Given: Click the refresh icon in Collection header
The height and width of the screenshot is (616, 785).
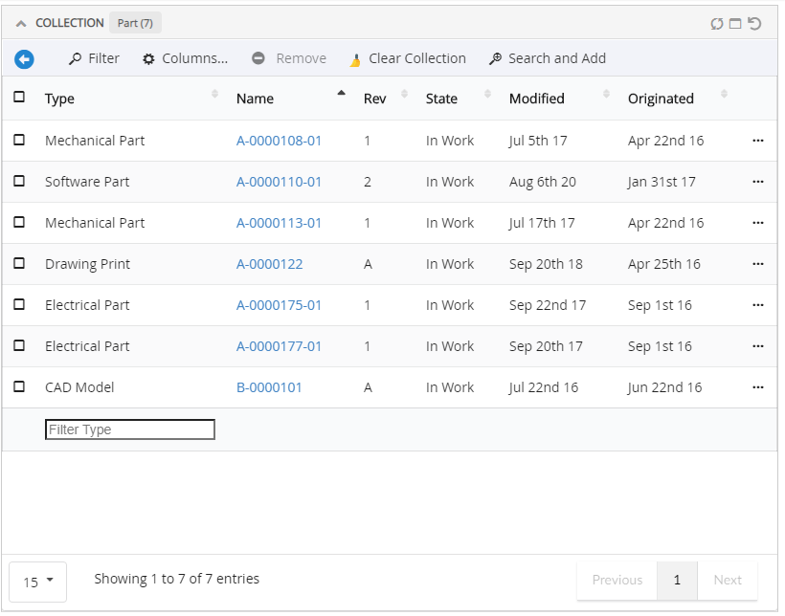Looking at the screenshot, I should click(717, 23).
